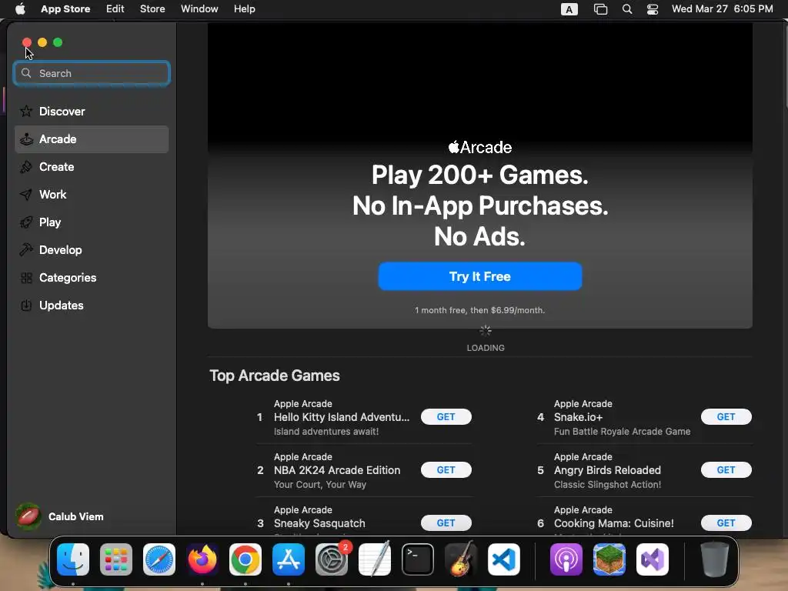Click the Arcade joystick icon in sidebar

[26, 139]
